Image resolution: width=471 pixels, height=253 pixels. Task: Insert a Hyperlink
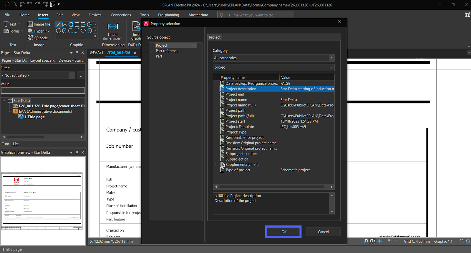pyautogui.click(x=39, y=31)
